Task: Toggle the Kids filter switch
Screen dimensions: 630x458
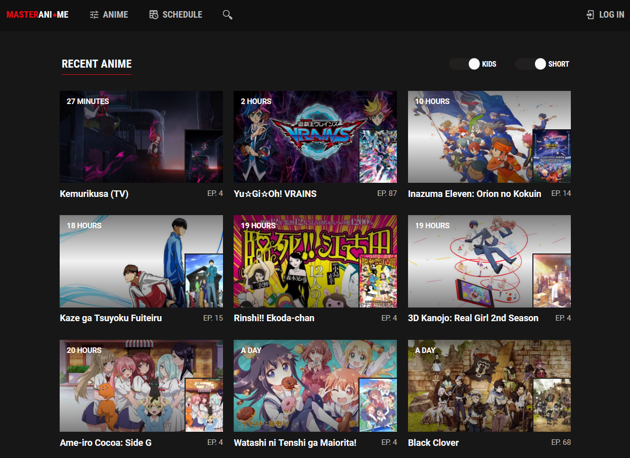Action: 465,64
